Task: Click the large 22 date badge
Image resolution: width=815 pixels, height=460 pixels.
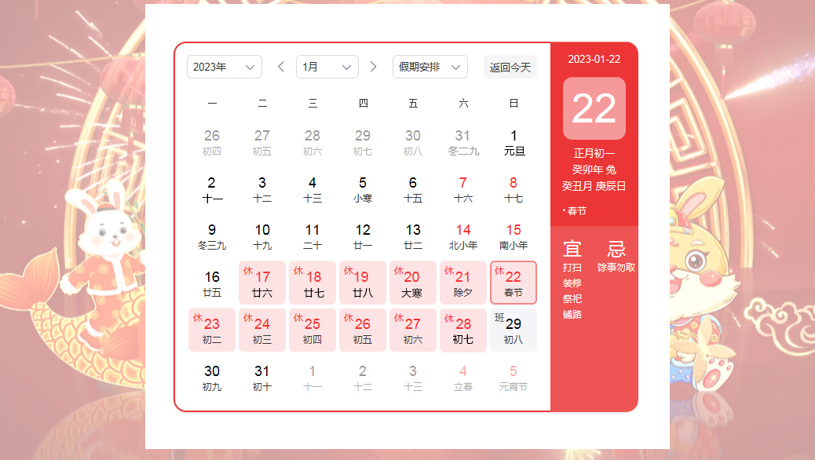Action: point(594,108)
